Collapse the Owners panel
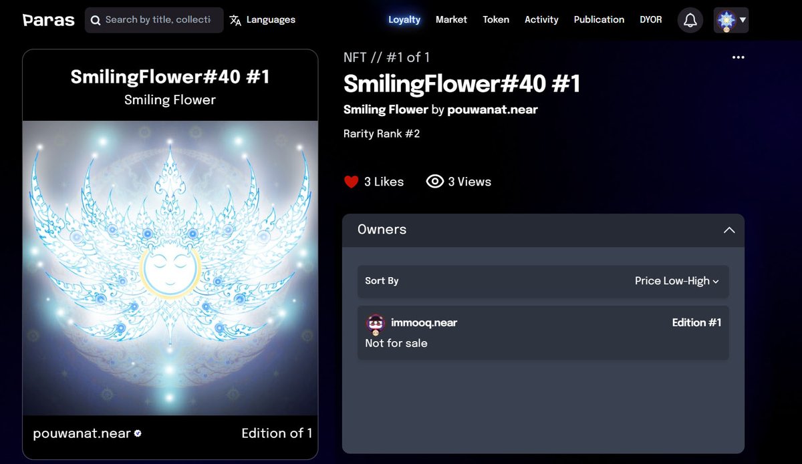This screenshot has width=802, height=464. coord(730,230)
